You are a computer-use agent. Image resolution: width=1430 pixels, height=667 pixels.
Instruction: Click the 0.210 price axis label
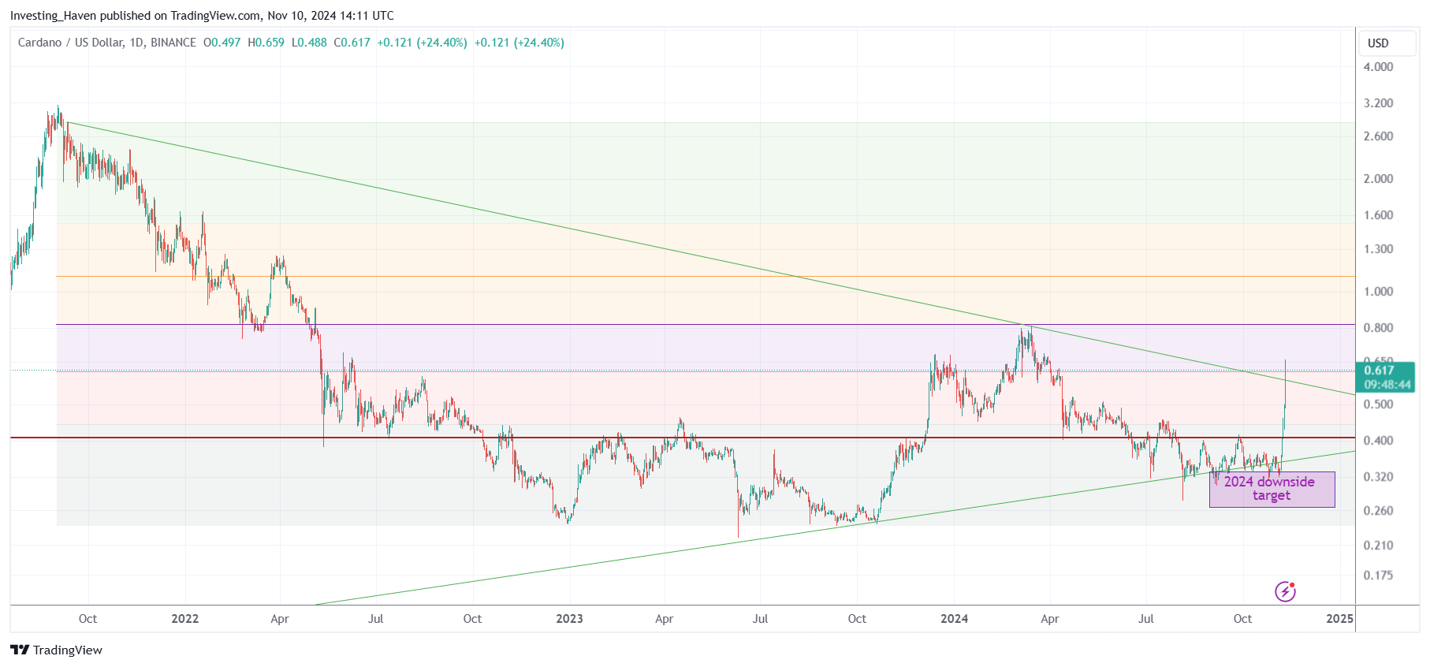click(x=1378, y=546)
